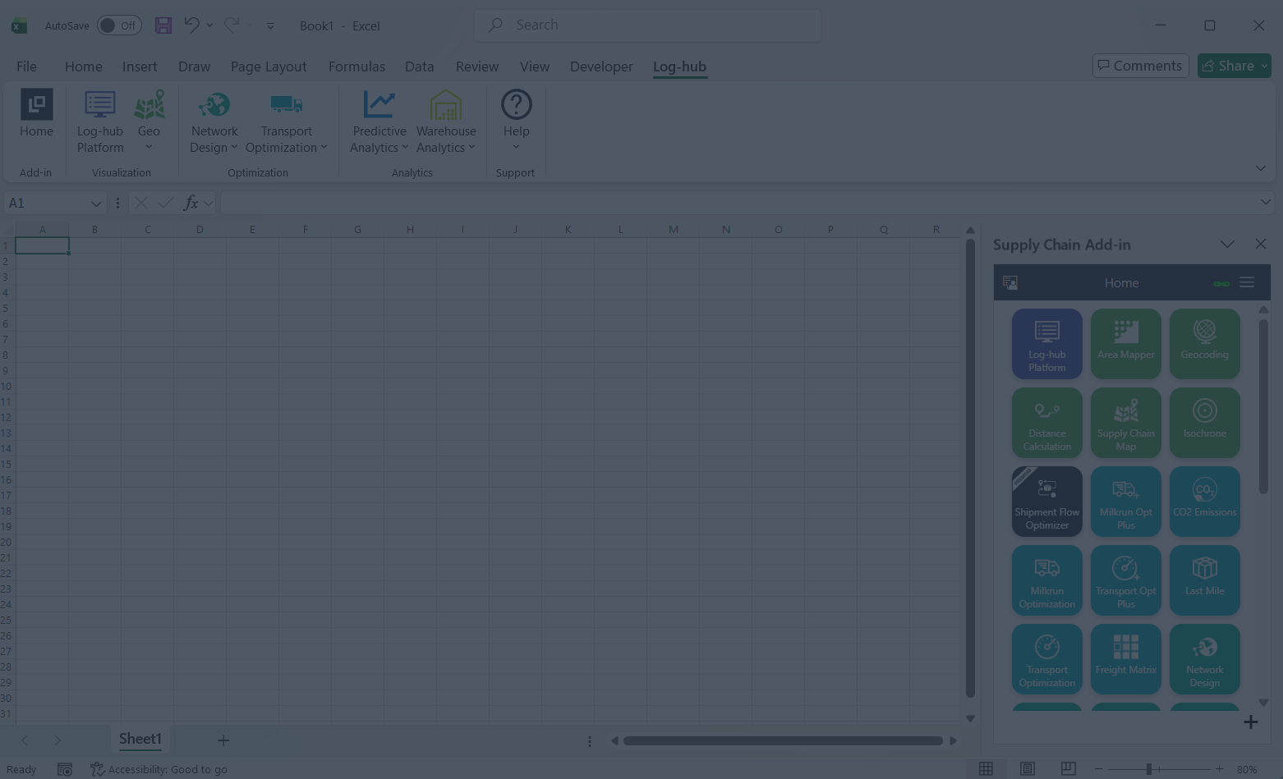Undo the last action

click(x=191, y=25)
